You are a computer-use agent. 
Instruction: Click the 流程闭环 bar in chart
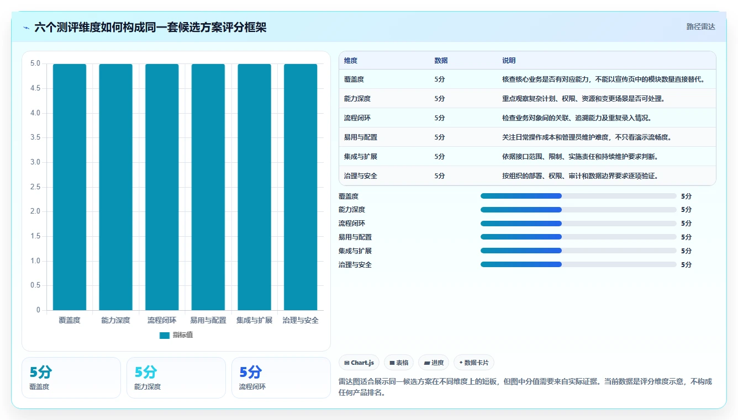click(x=162, y=187)
